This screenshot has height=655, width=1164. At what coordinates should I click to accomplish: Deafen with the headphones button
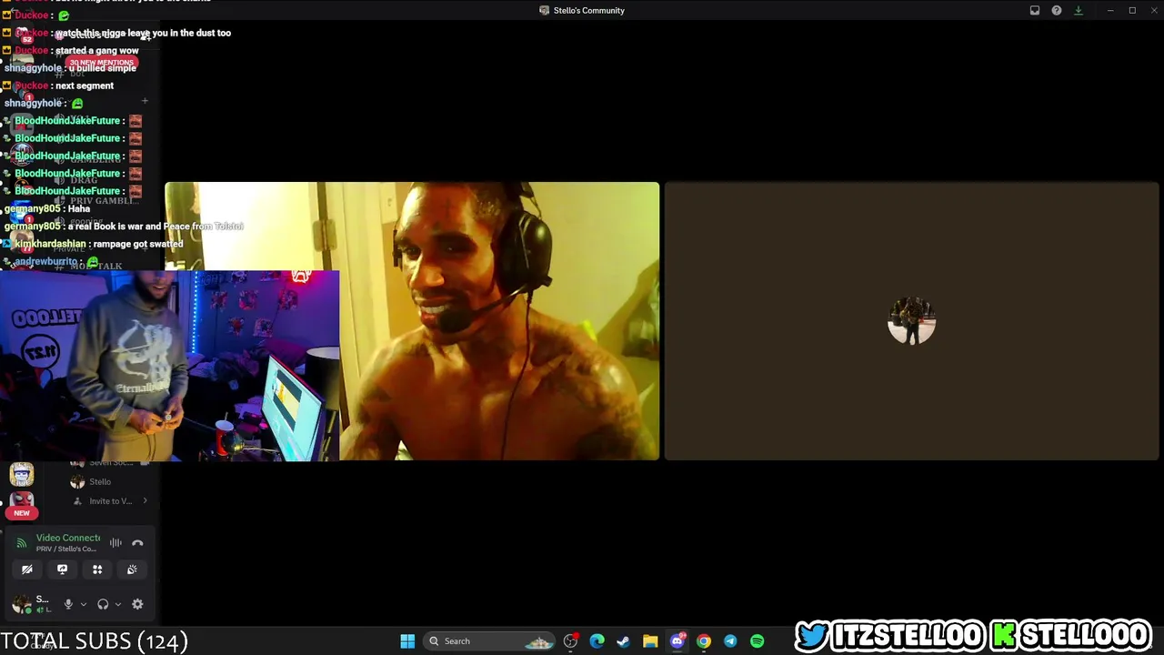[x=103, y=604]
